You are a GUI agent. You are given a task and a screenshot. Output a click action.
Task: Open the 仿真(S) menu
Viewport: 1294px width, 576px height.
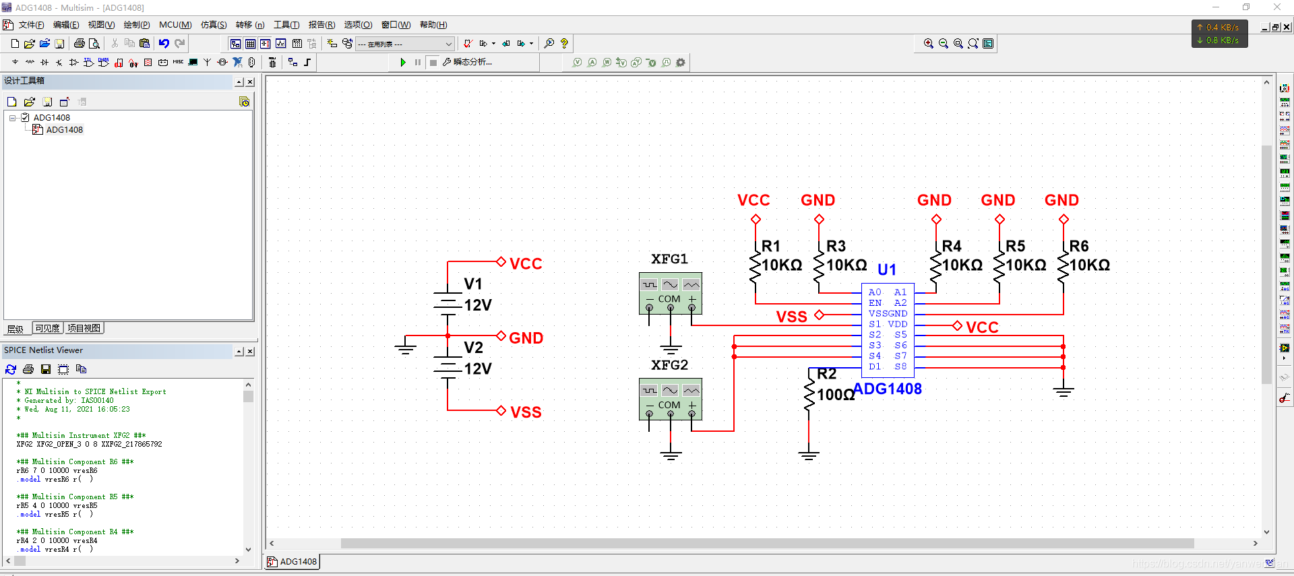coord(214,25)
